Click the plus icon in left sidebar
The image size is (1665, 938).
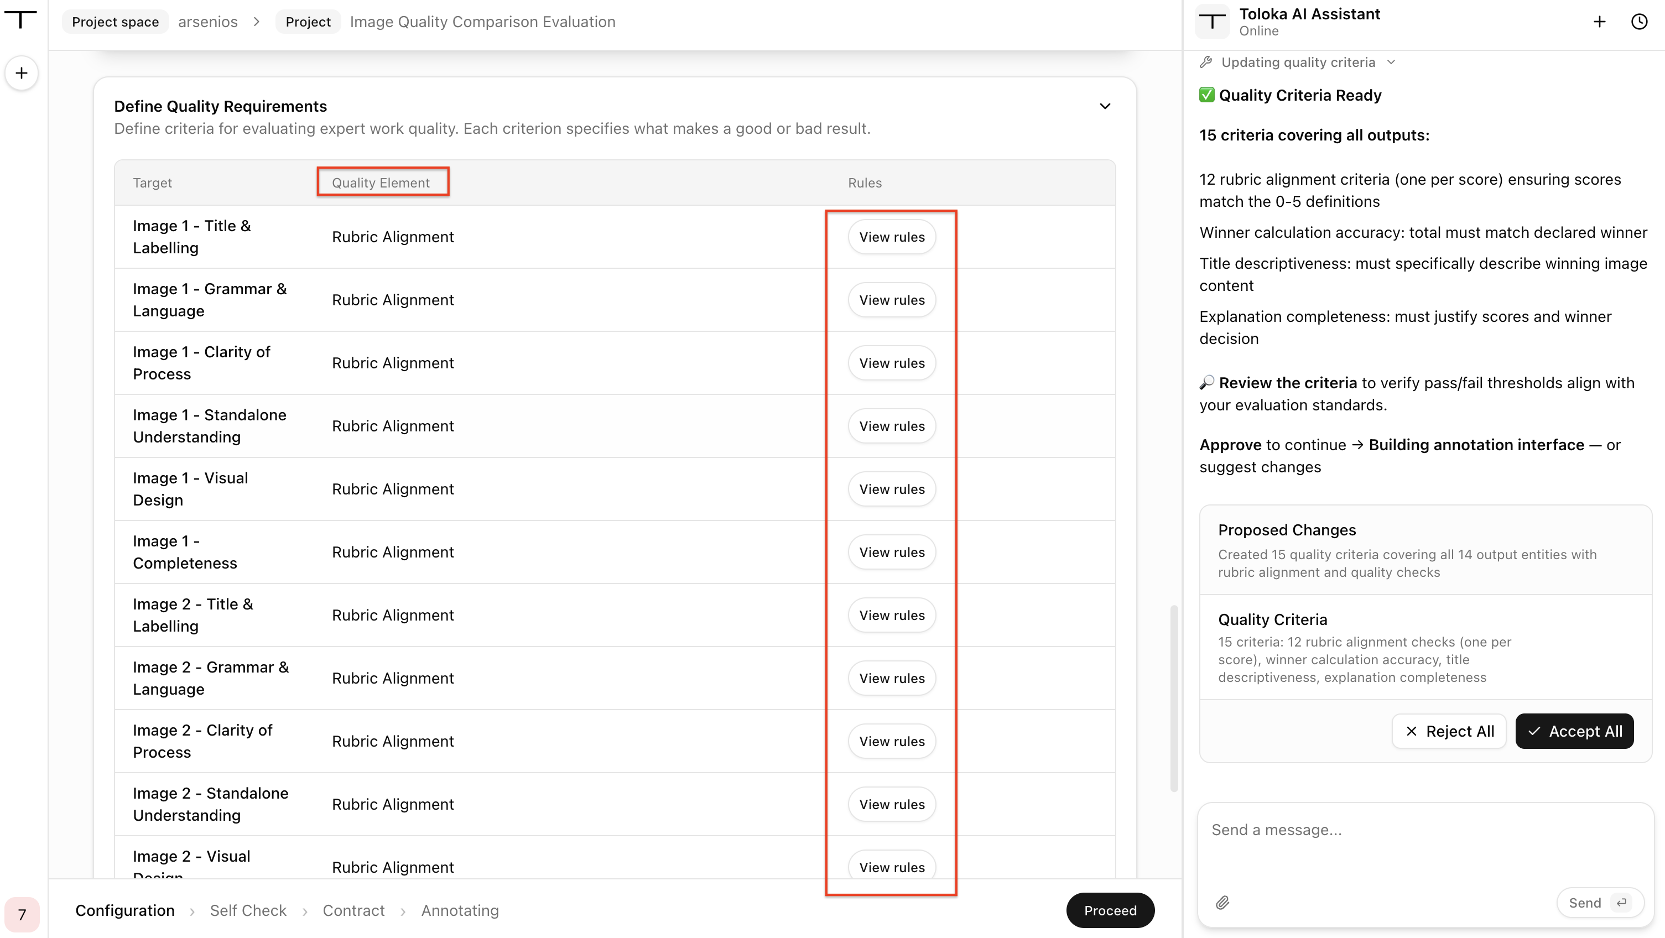(x=22, y=73)
